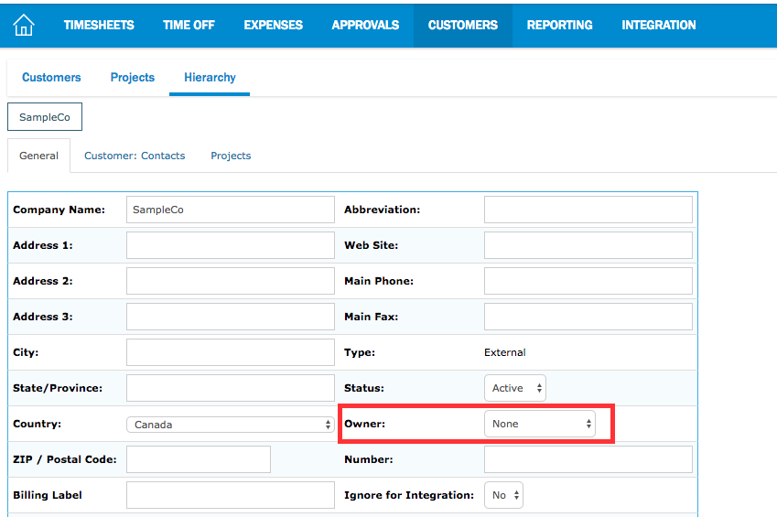The image size is (777, 517).
Task: Click the Address 2 input field
Action: point(231,281)
